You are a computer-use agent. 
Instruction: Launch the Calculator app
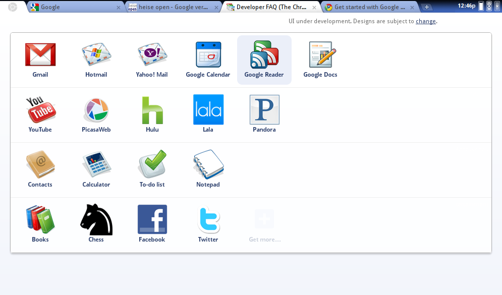(x=96, y=165)
